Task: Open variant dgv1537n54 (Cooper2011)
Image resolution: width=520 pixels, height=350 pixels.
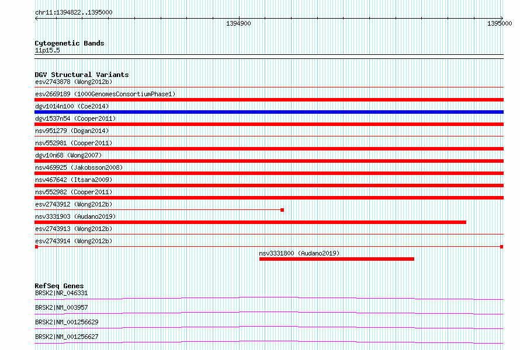Action: 75,118
